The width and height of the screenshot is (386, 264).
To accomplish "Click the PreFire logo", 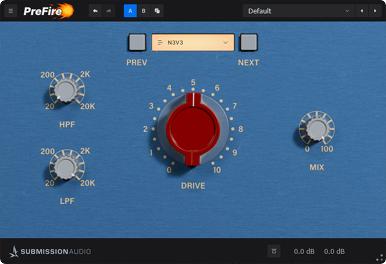I will (x=48, y=11).
